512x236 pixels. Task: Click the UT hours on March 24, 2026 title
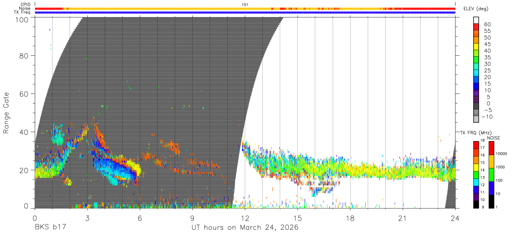(245, 227)
